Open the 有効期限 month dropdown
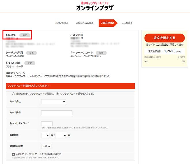Screen dimensions: 190x164 click(x=45, y=135)
